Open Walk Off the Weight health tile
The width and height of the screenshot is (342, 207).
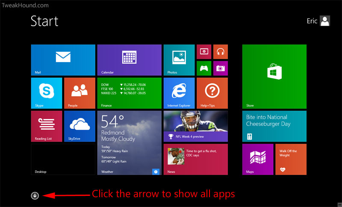click(291, 160)
